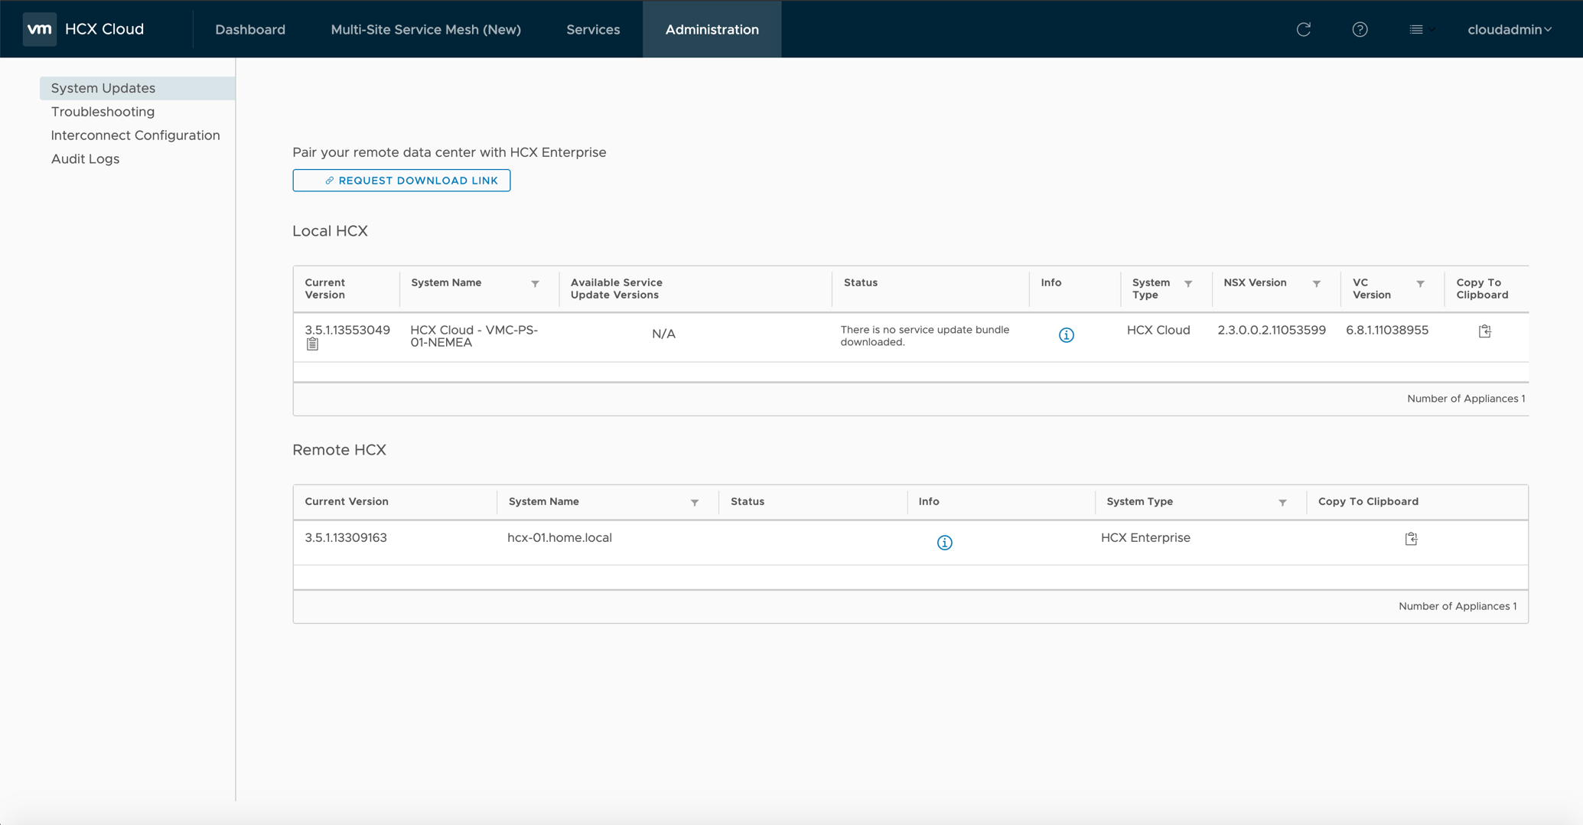This screenshot has height=825, width=1583.
Task: Open the help question mark icon
Action: click(x=1360, y=29)
